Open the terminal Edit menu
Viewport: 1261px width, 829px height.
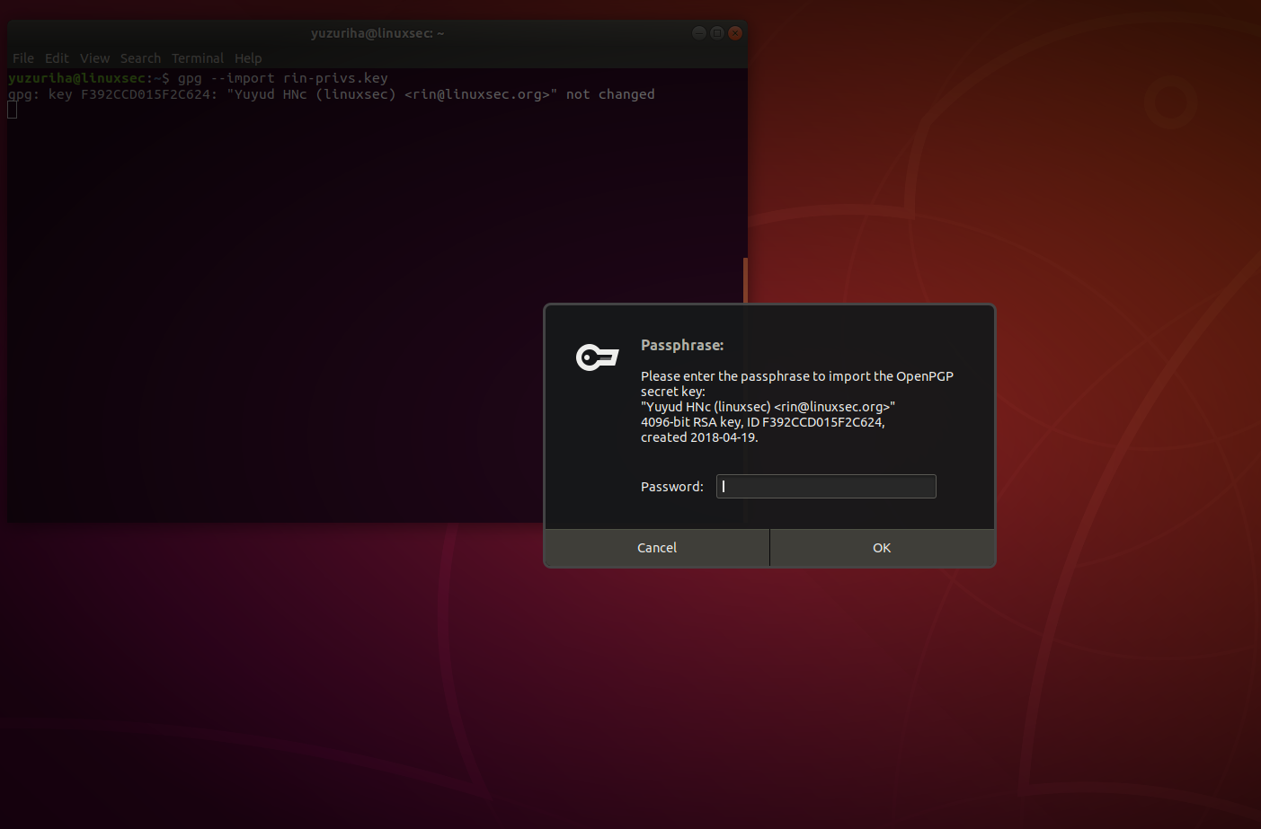pos(57,58)
